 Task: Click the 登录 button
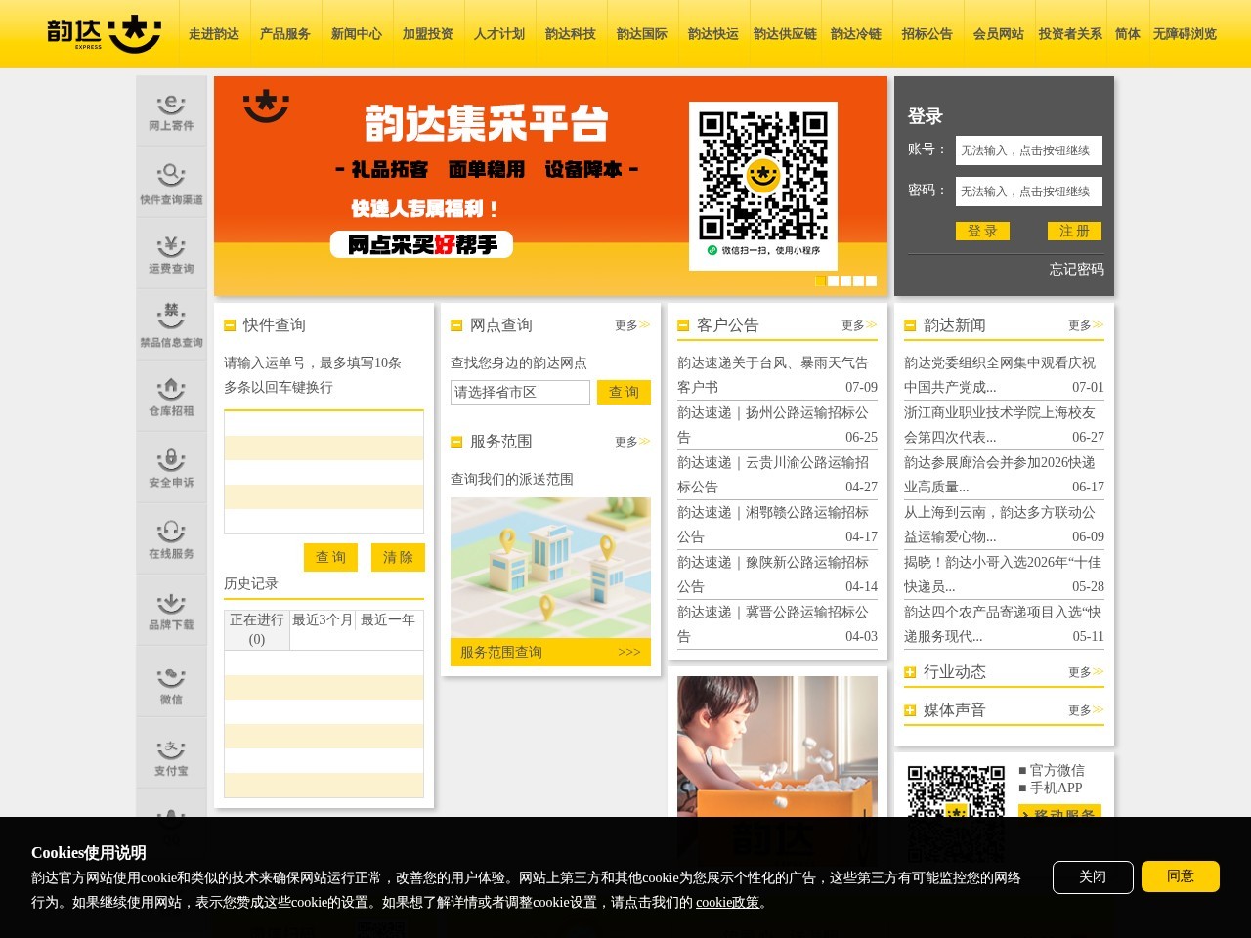tap(982, 232)
